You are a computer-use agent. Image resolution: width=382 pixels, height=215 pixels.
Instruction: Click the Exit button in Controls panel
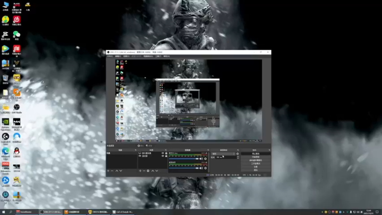coord(255,170)
